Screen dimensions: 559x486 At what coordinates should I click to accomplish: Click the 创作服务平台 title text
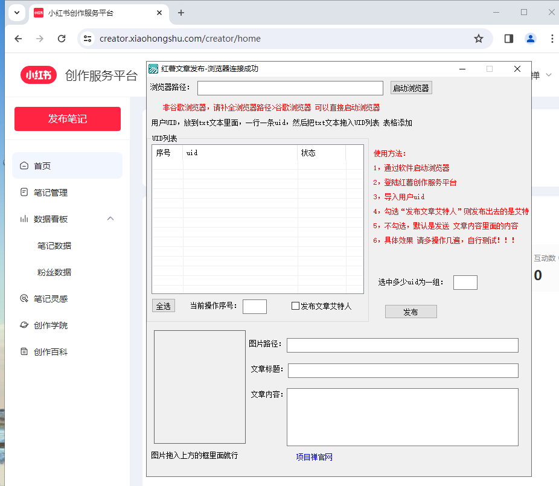101,75
